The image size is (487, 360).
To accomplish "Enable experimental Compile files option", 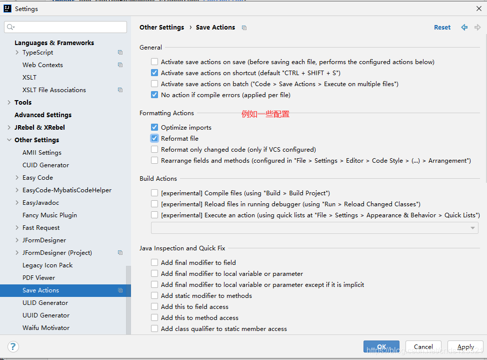I will [154, 193].
